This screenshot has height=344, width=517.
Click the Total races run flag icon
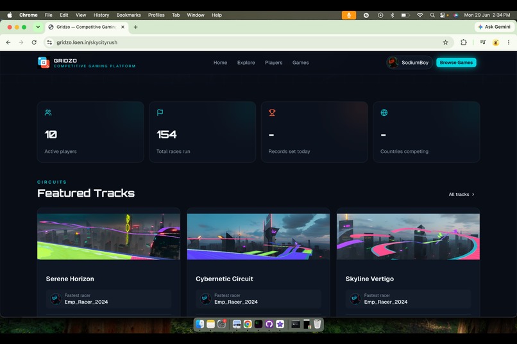pos(160,113)
